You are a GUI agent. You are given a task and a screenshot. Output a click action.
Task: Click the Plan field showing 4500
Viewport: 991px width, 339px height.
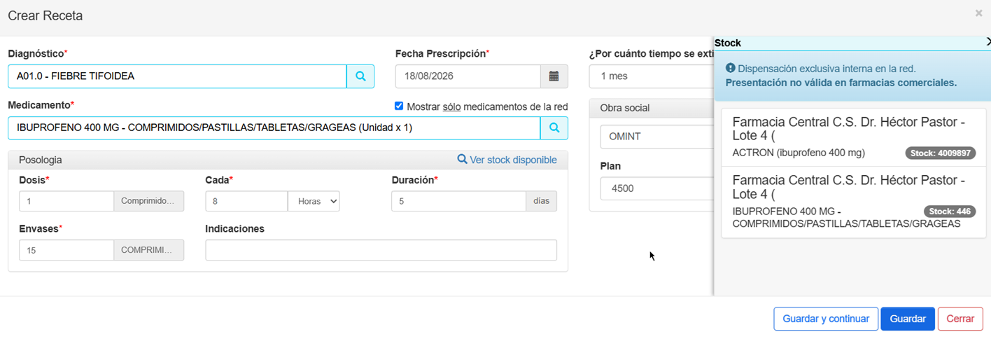656,188
